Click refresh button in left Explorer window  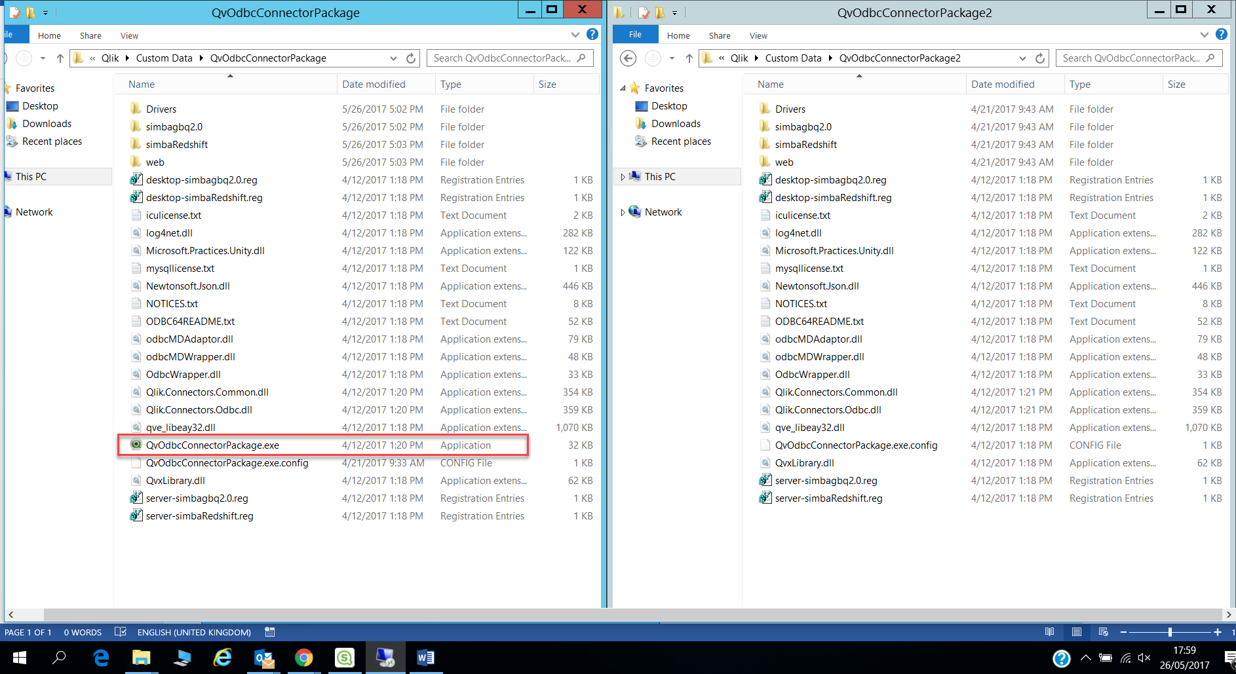(x=411, y=58)
